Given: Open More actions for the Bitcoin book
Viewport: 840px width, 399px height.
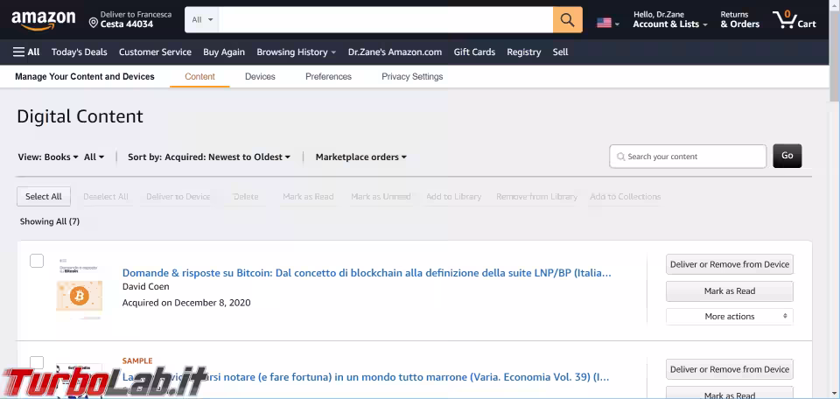Looking at the screenshot, I should 729,317.
